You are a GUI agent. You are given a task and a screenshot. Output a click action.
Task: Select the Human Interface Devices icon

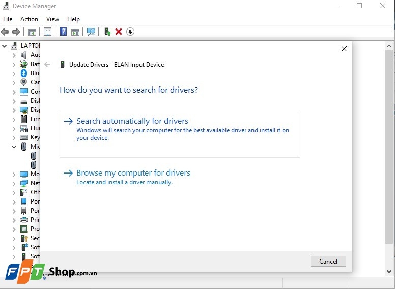tap(24, 128)
